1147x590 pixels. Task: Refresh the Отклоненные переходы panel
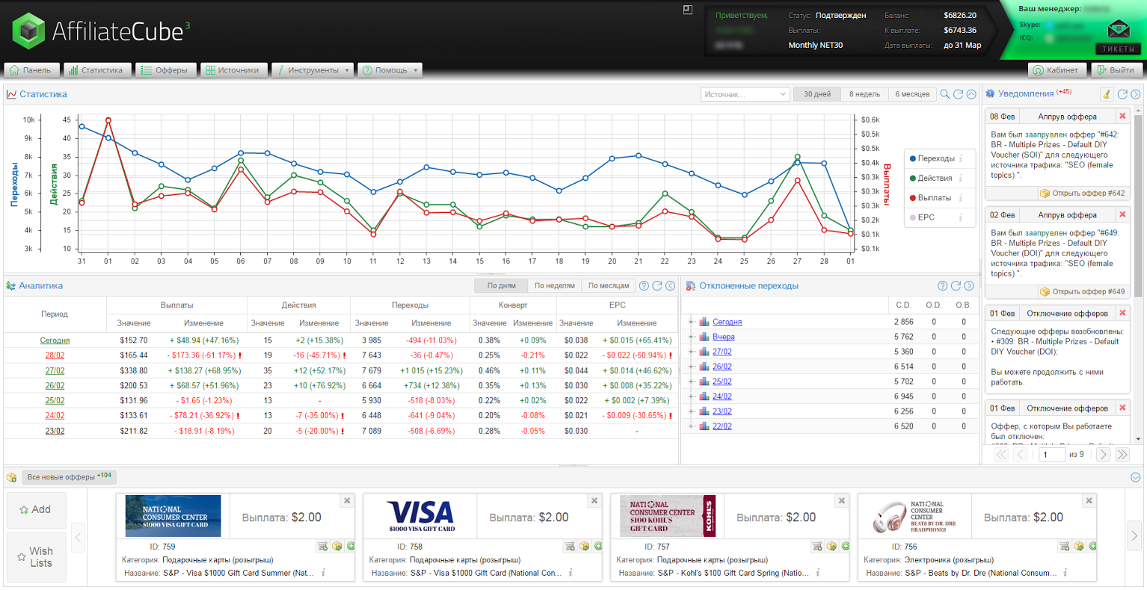956,286
